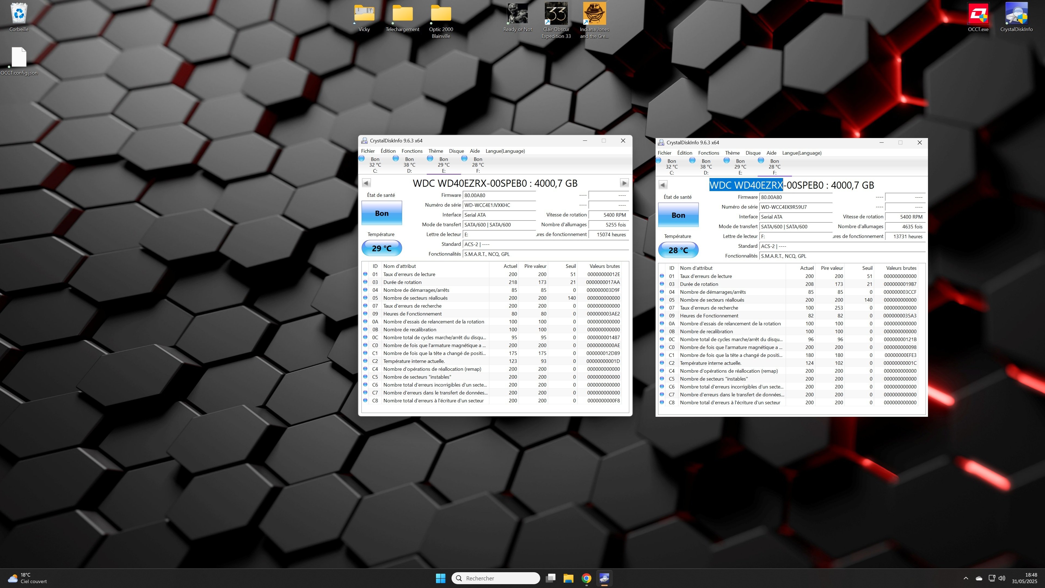This screenshot has height=588, width=1045.
Task: Select drive C: tab in right window
Action: tap(671, 167)
